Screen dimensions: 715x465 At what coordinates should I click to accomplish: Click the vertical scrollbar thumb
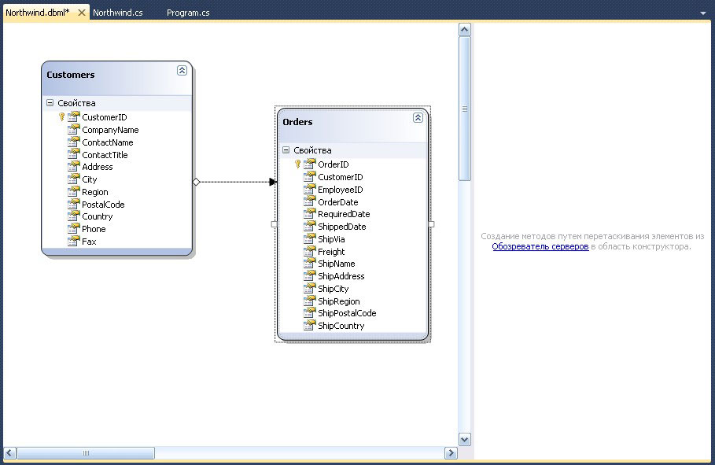pyautogui.click(x=465, y=109)
